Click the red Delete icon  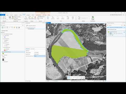click(35, 18)
